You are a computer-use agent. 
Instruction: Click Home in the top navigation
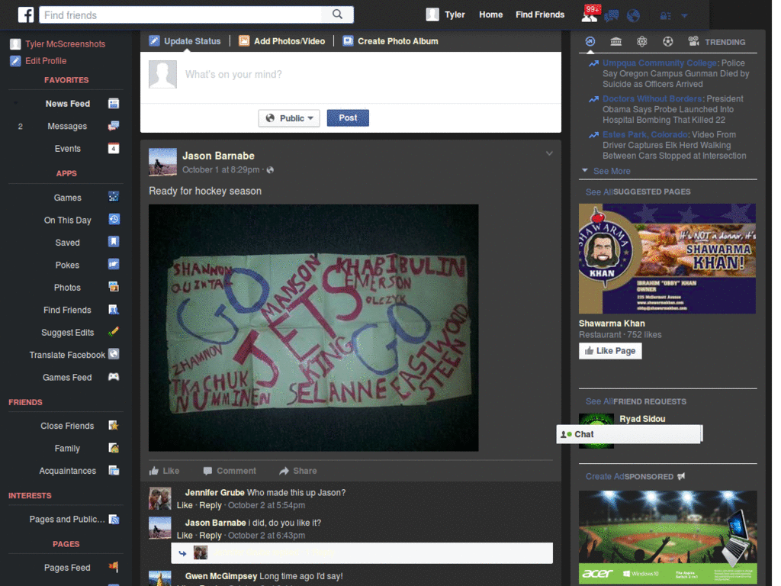(490, 14)
